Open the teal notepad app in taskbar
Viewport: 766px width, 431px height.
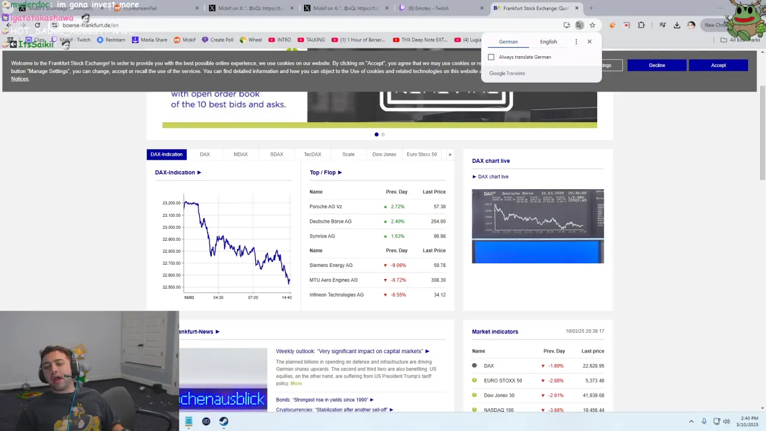pyautogui.click(x=189, y=421)
